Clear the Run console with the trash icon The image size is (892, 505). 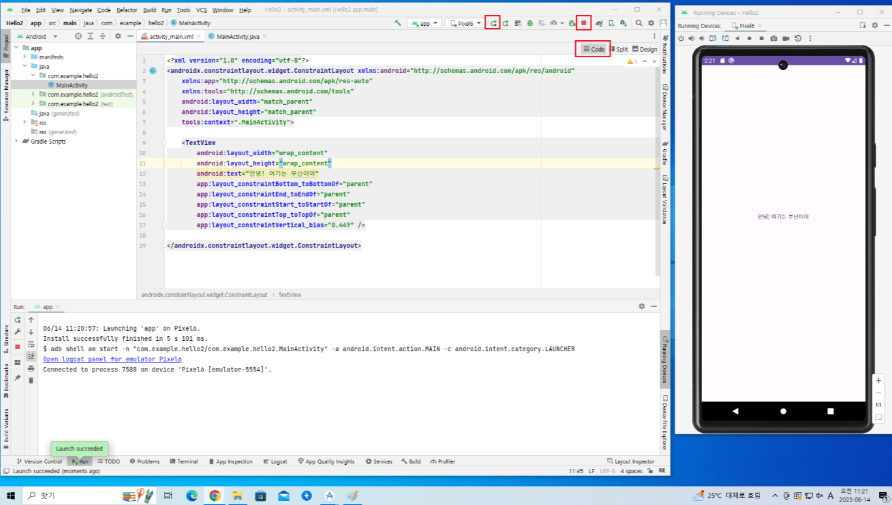31,380
